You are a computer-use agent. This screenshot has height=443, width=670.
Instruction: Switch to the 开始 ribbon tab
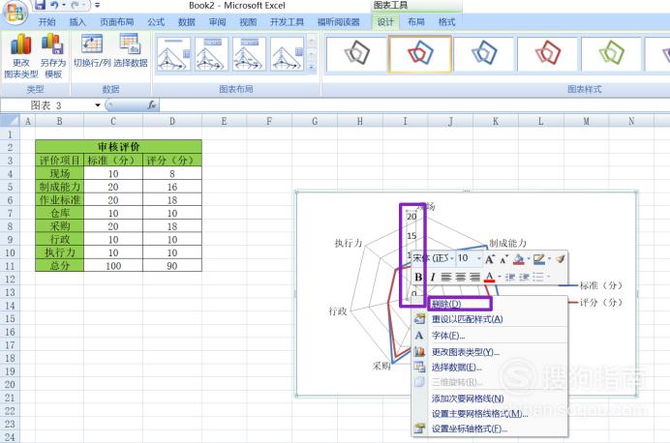[x=46, y=22]
